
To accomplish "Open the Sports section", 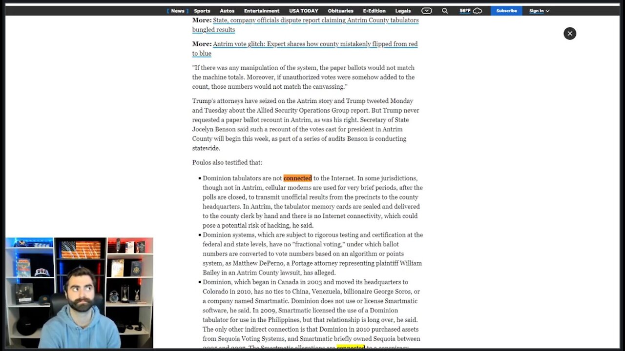I will click(x=202, y=11).
